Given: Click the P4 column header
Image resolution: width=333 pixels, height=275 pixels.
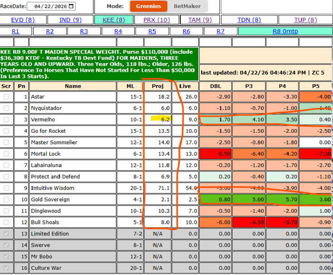Looking at the screenshot, I should 282,86.
